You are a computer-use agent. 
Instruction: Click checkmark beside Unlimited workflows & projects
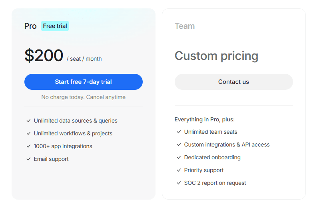28,133
